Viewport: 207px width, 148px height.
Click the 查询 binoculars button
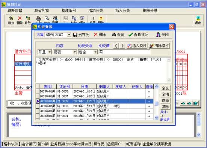118,35
